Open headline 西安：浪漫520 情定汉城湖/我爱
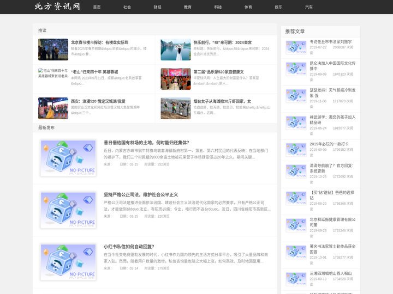 coord(98,101)
